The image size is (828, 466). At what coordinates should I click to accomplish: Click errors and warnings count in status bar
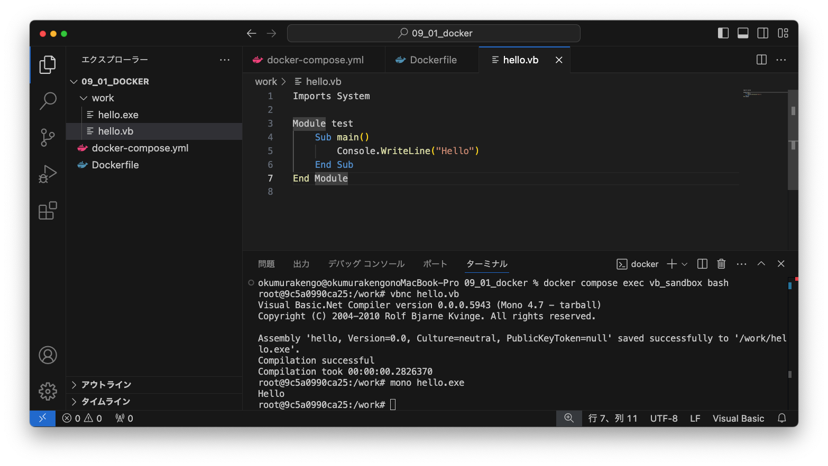pos(82,419)
